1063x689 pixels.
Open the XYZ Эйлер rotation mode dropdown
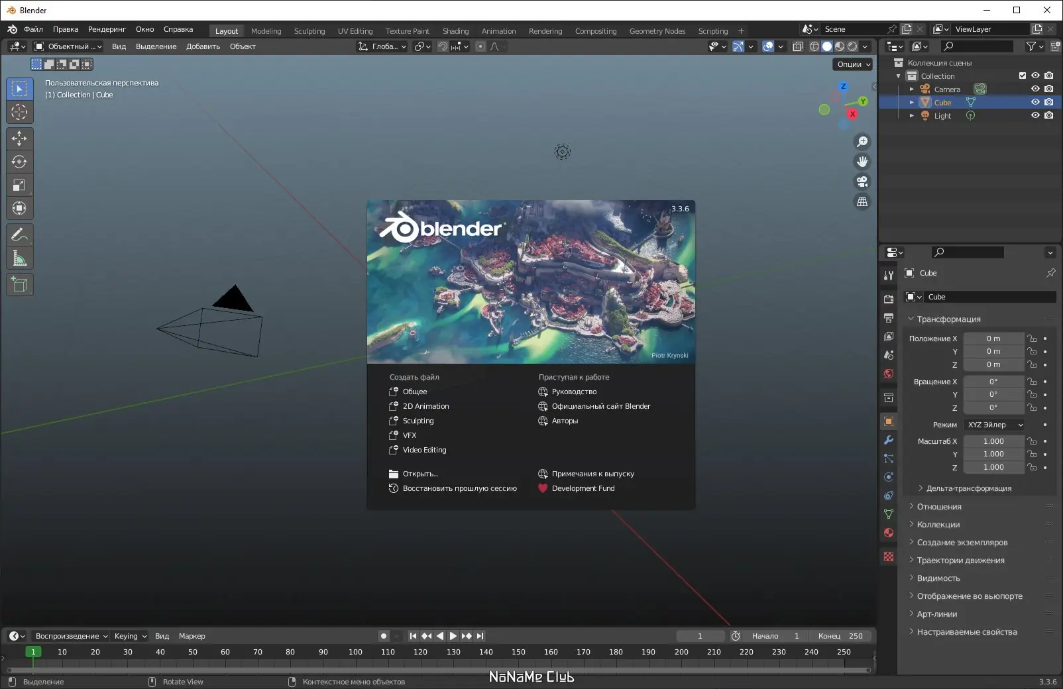(995, 425)
